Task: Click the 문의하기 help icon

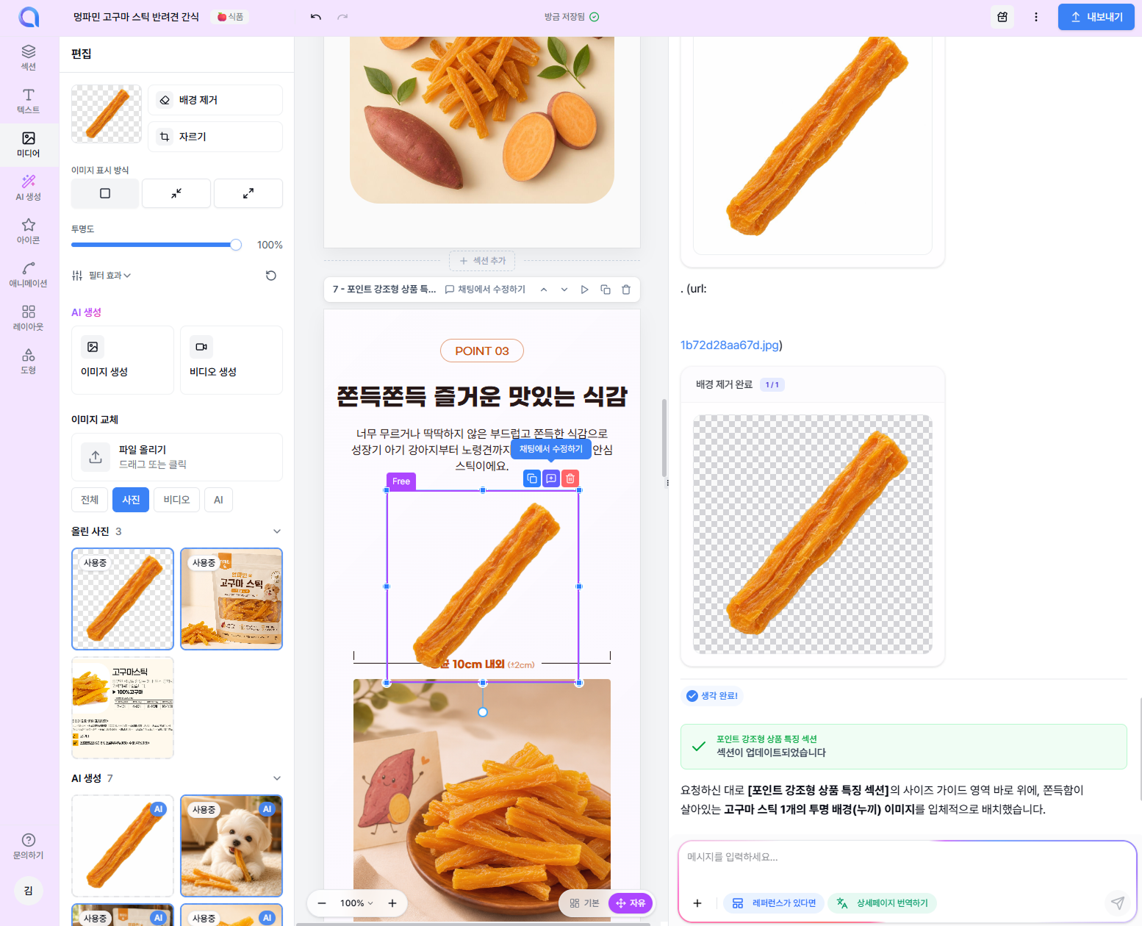Action: [28, 846]
